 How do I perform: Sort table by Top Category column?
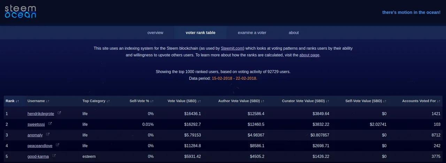click(x=96, y=101)
